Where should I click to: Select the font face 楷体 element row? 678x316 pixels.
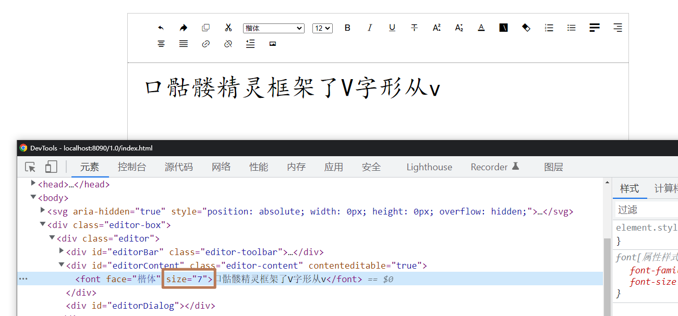(x=310, y=279)
